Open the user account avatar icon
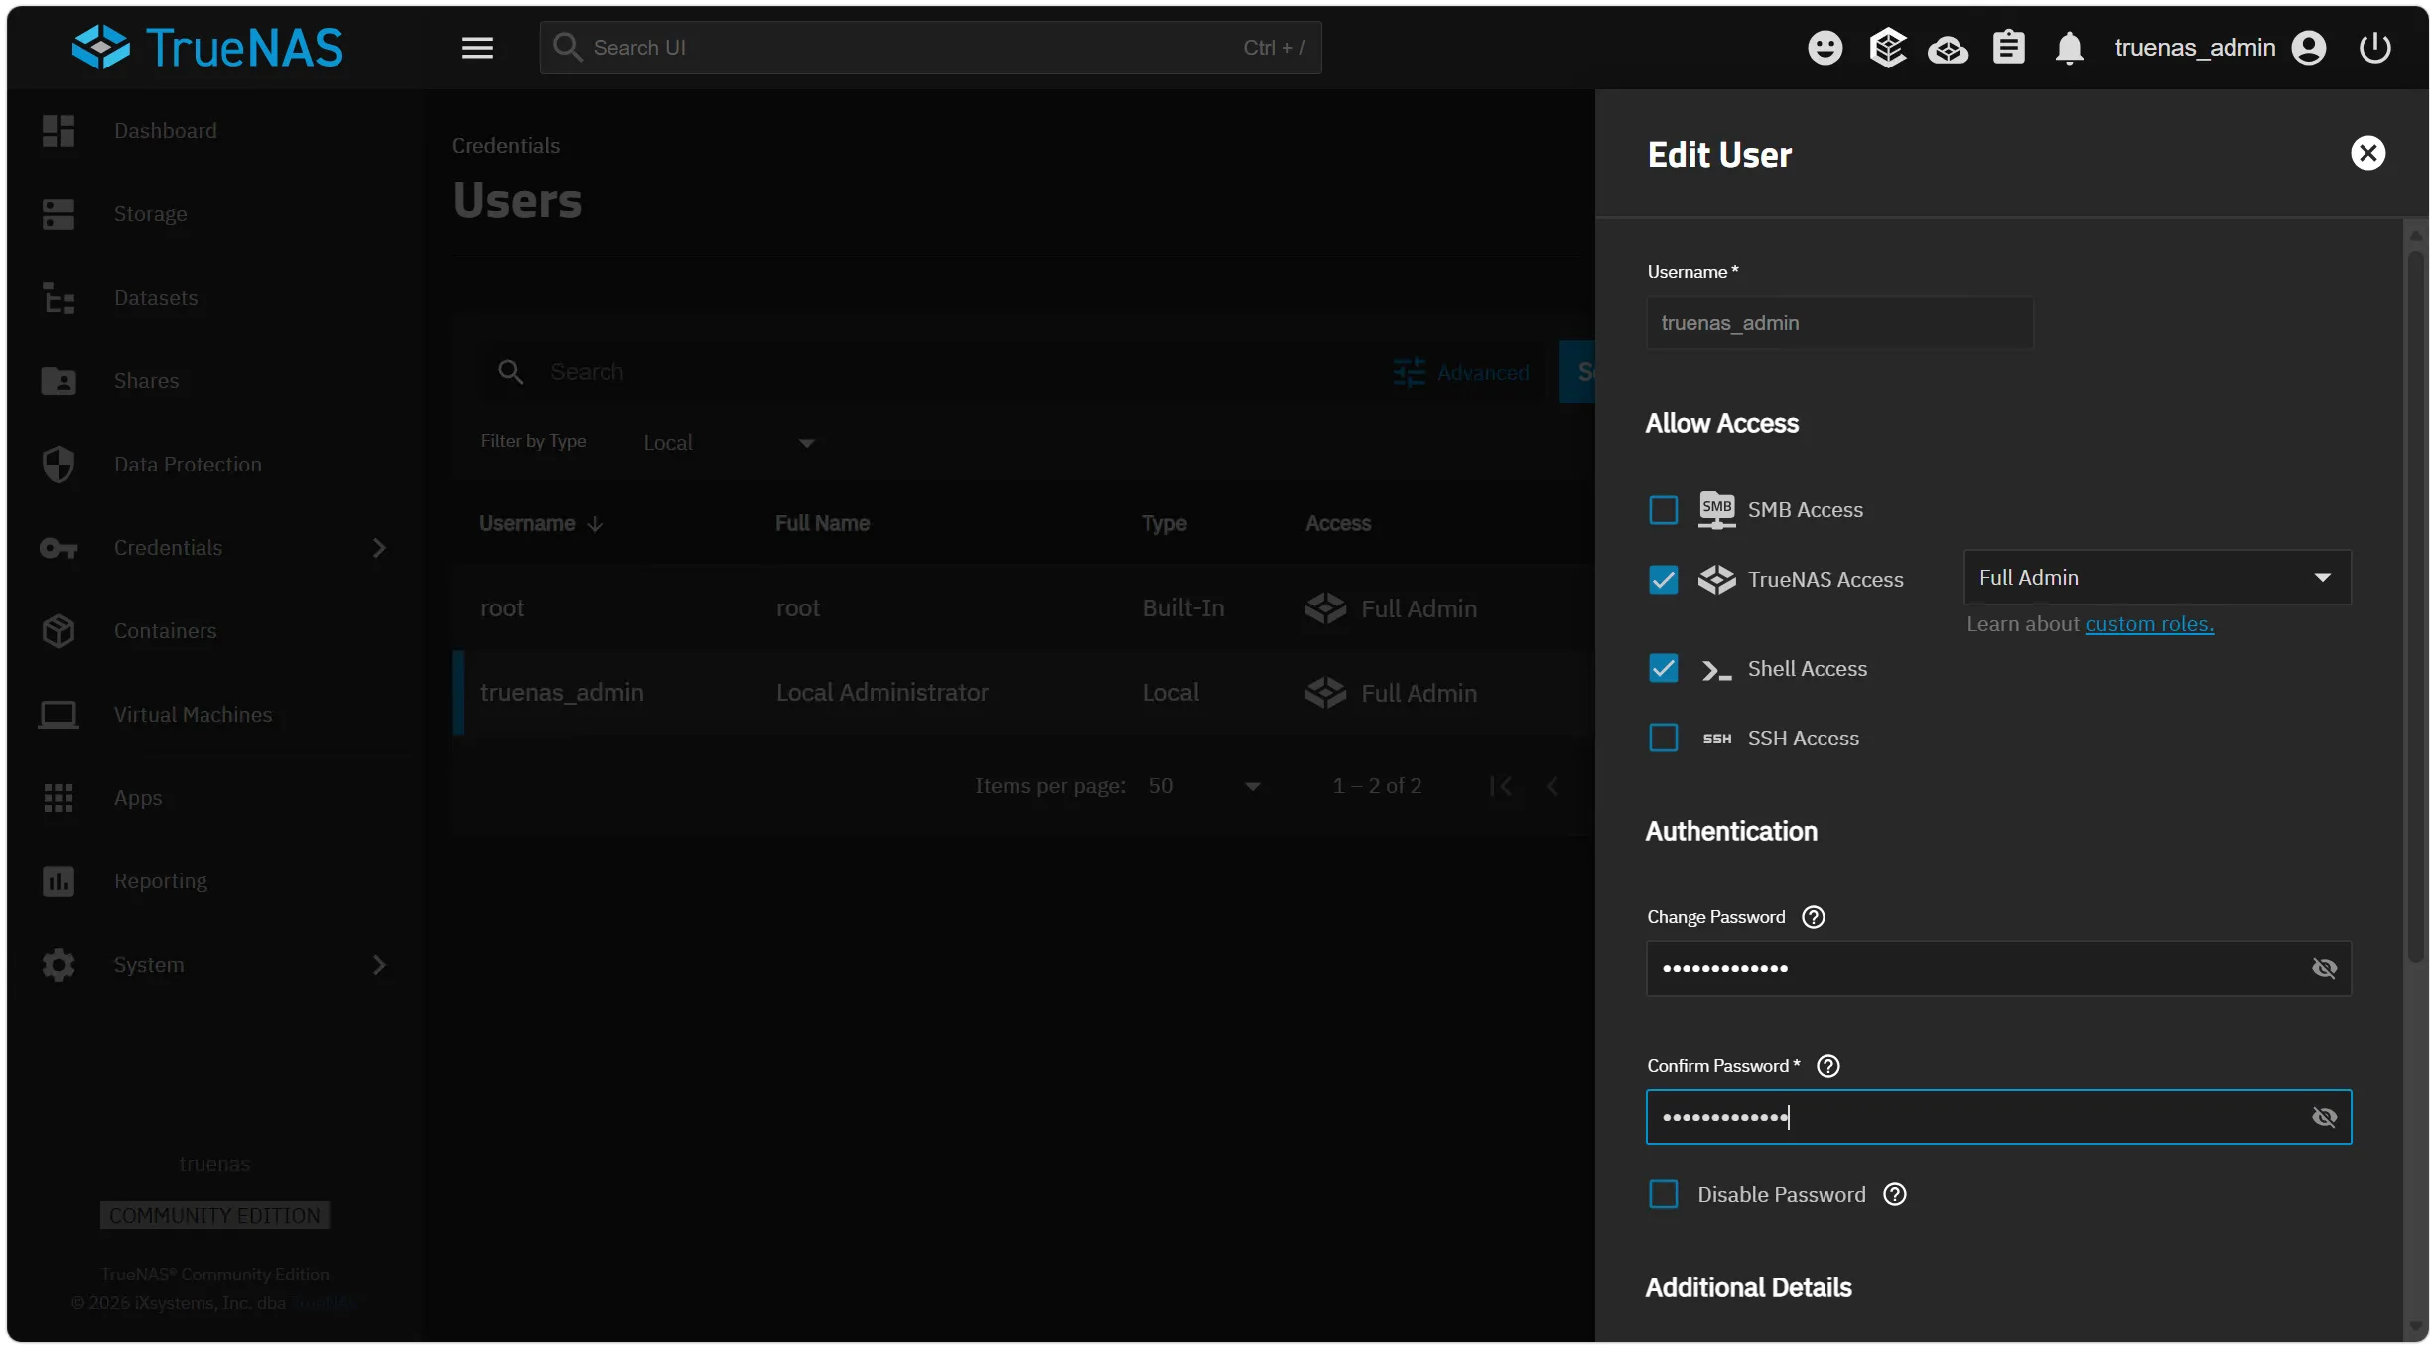 (x=2309, y=48)
